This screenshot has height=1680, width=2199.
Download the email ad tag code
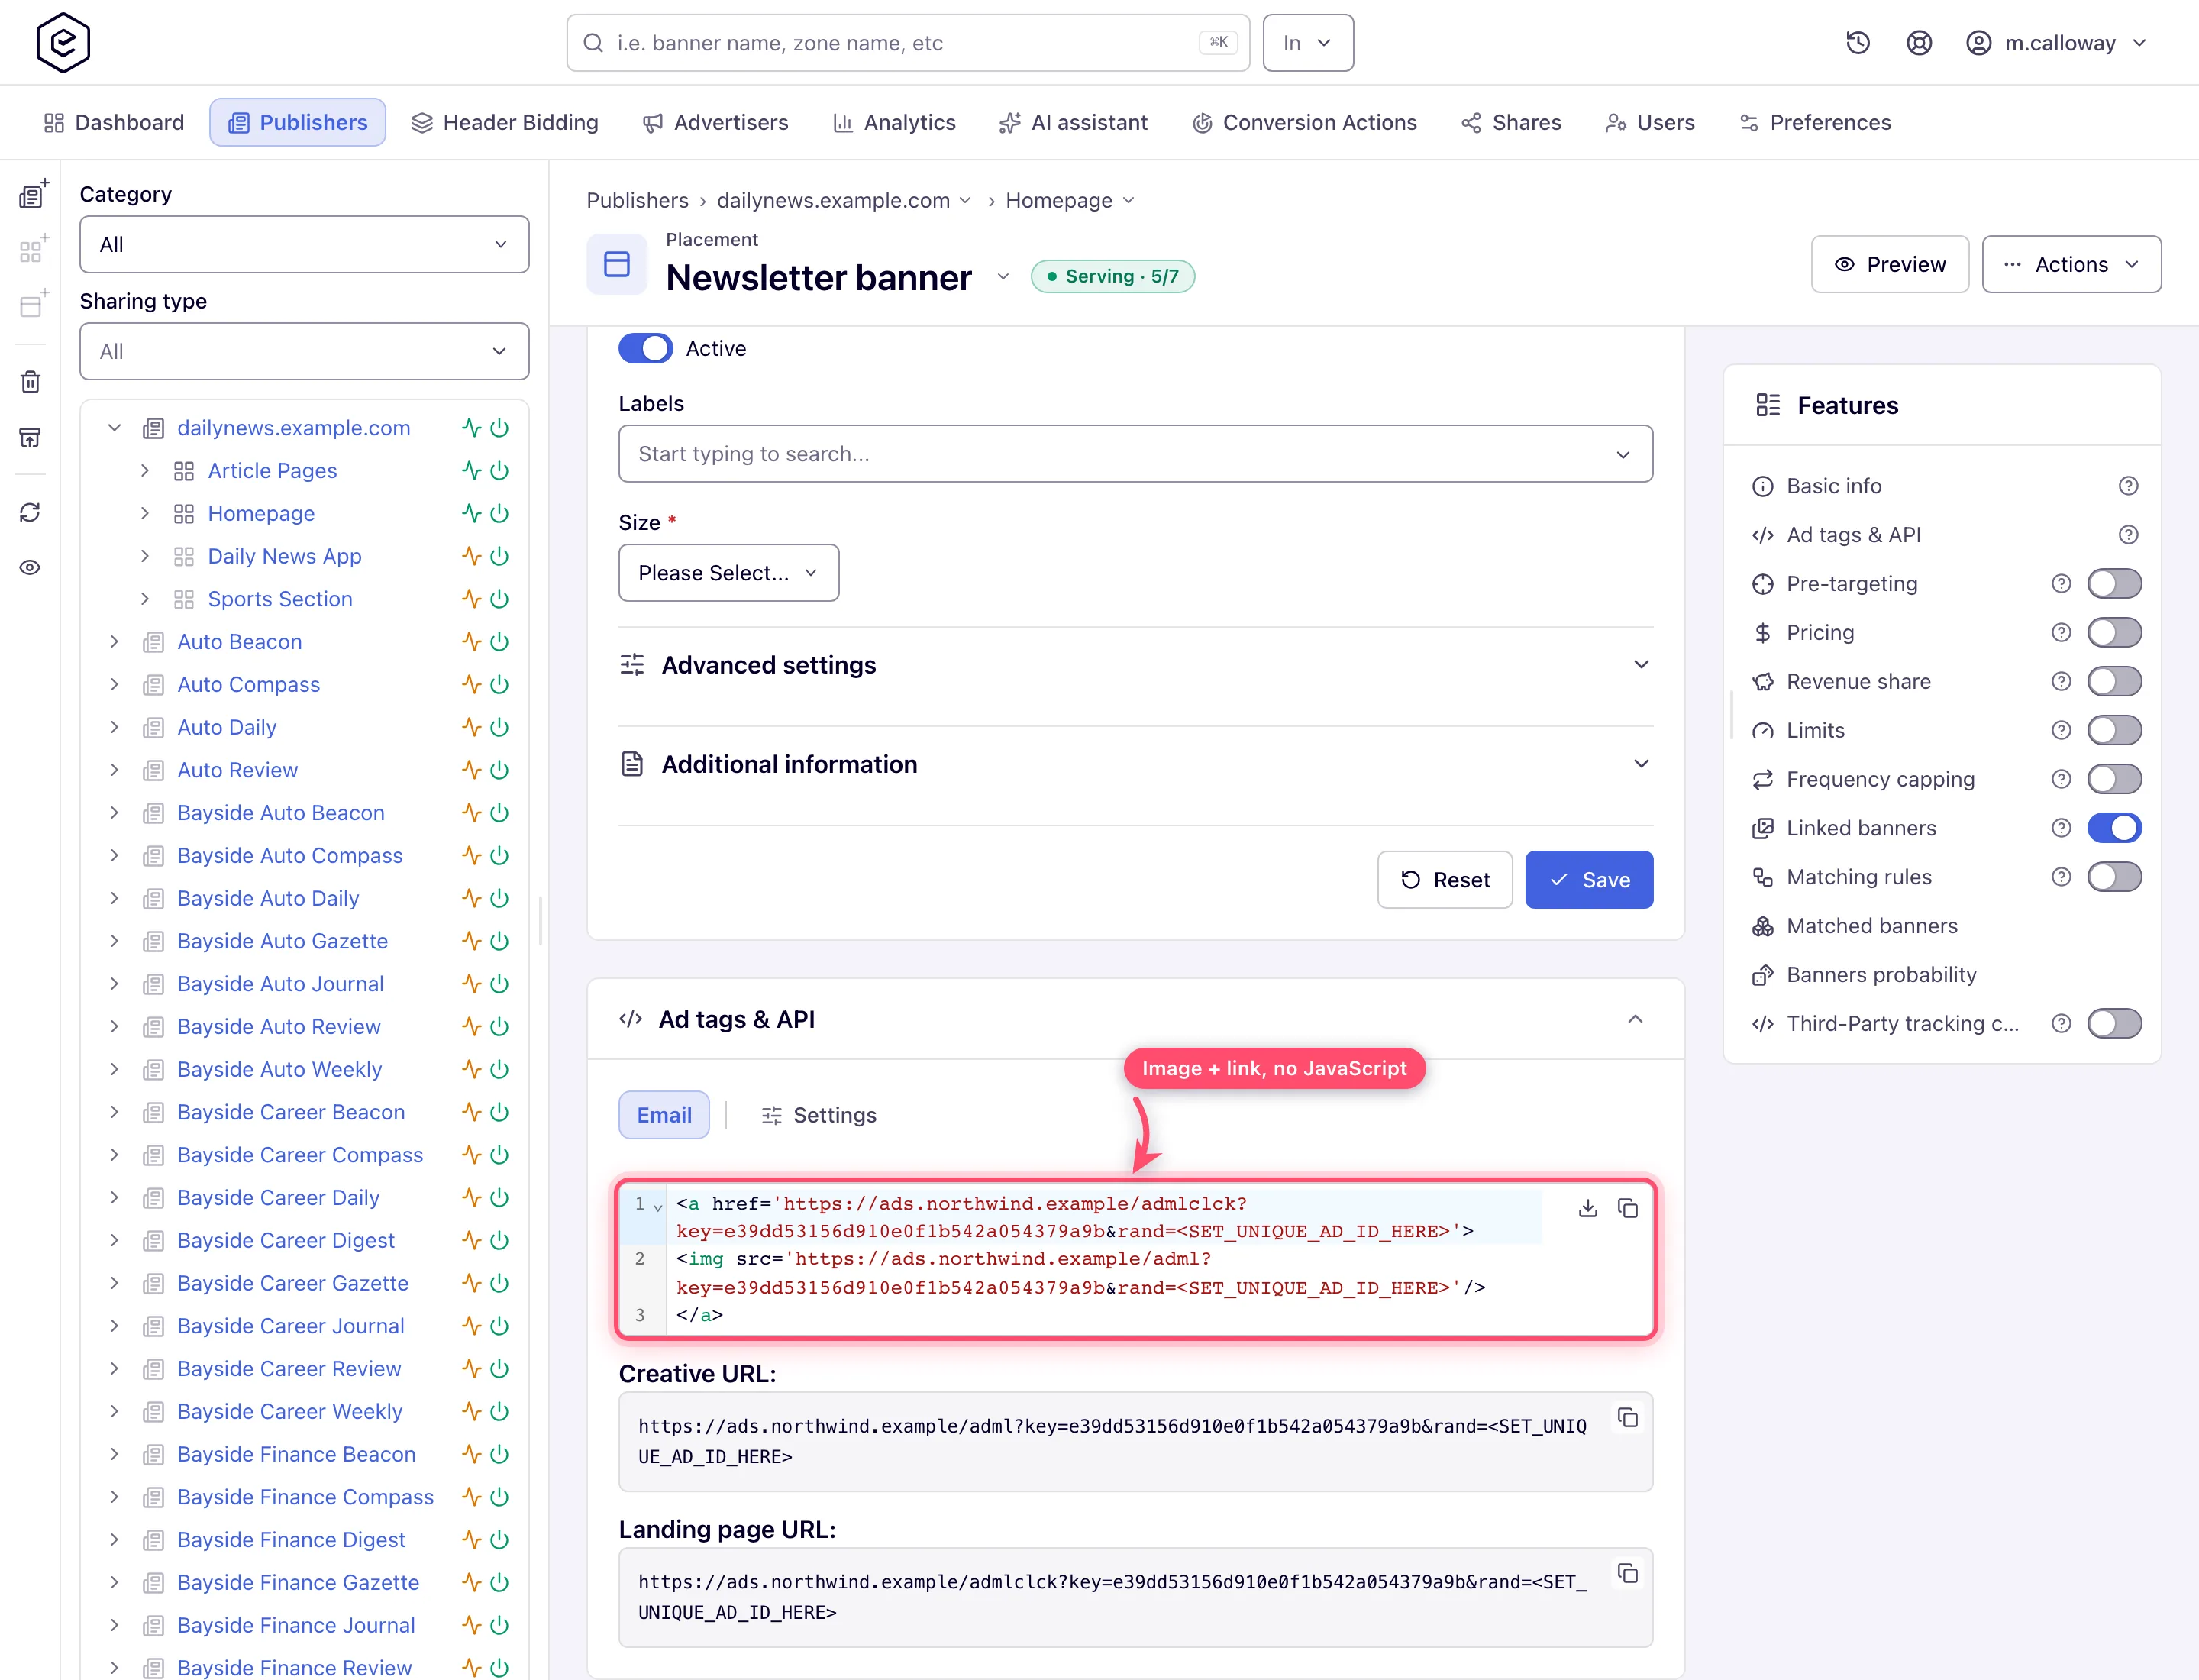(1587, 1208)
